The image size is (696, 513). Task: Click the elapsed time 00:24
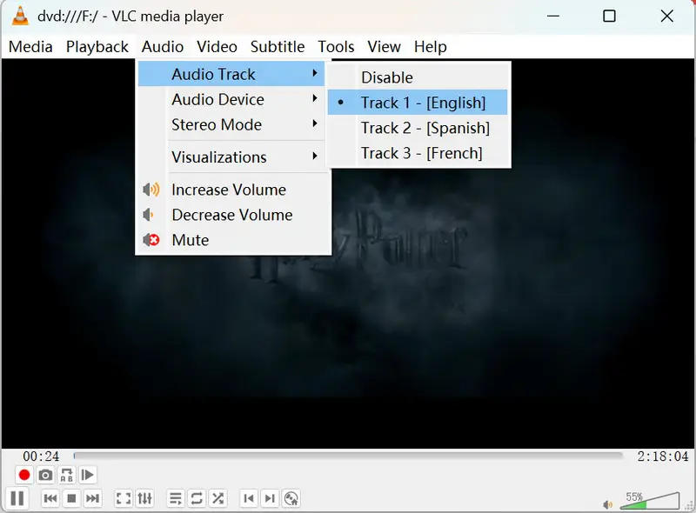coord(41,456)
